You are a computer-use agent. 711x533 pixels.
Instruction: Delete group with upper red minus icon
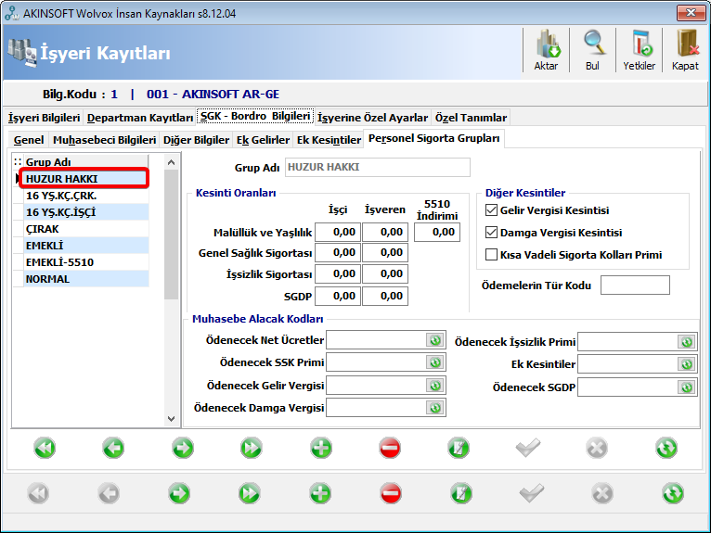(390, 448)
